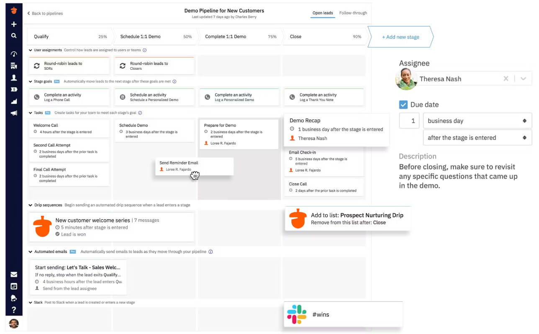Open the Close Call task card
The height and width of the screenshot is (334, 539).
pyautogui.click(x=324, y=187)
